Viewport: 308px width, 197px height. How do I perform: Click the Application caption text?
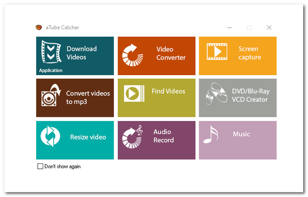51,71
